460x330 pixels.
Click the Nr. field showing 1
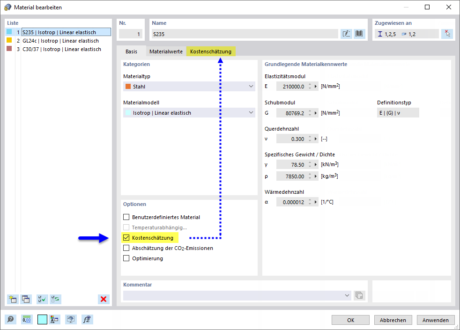point(131,34)
